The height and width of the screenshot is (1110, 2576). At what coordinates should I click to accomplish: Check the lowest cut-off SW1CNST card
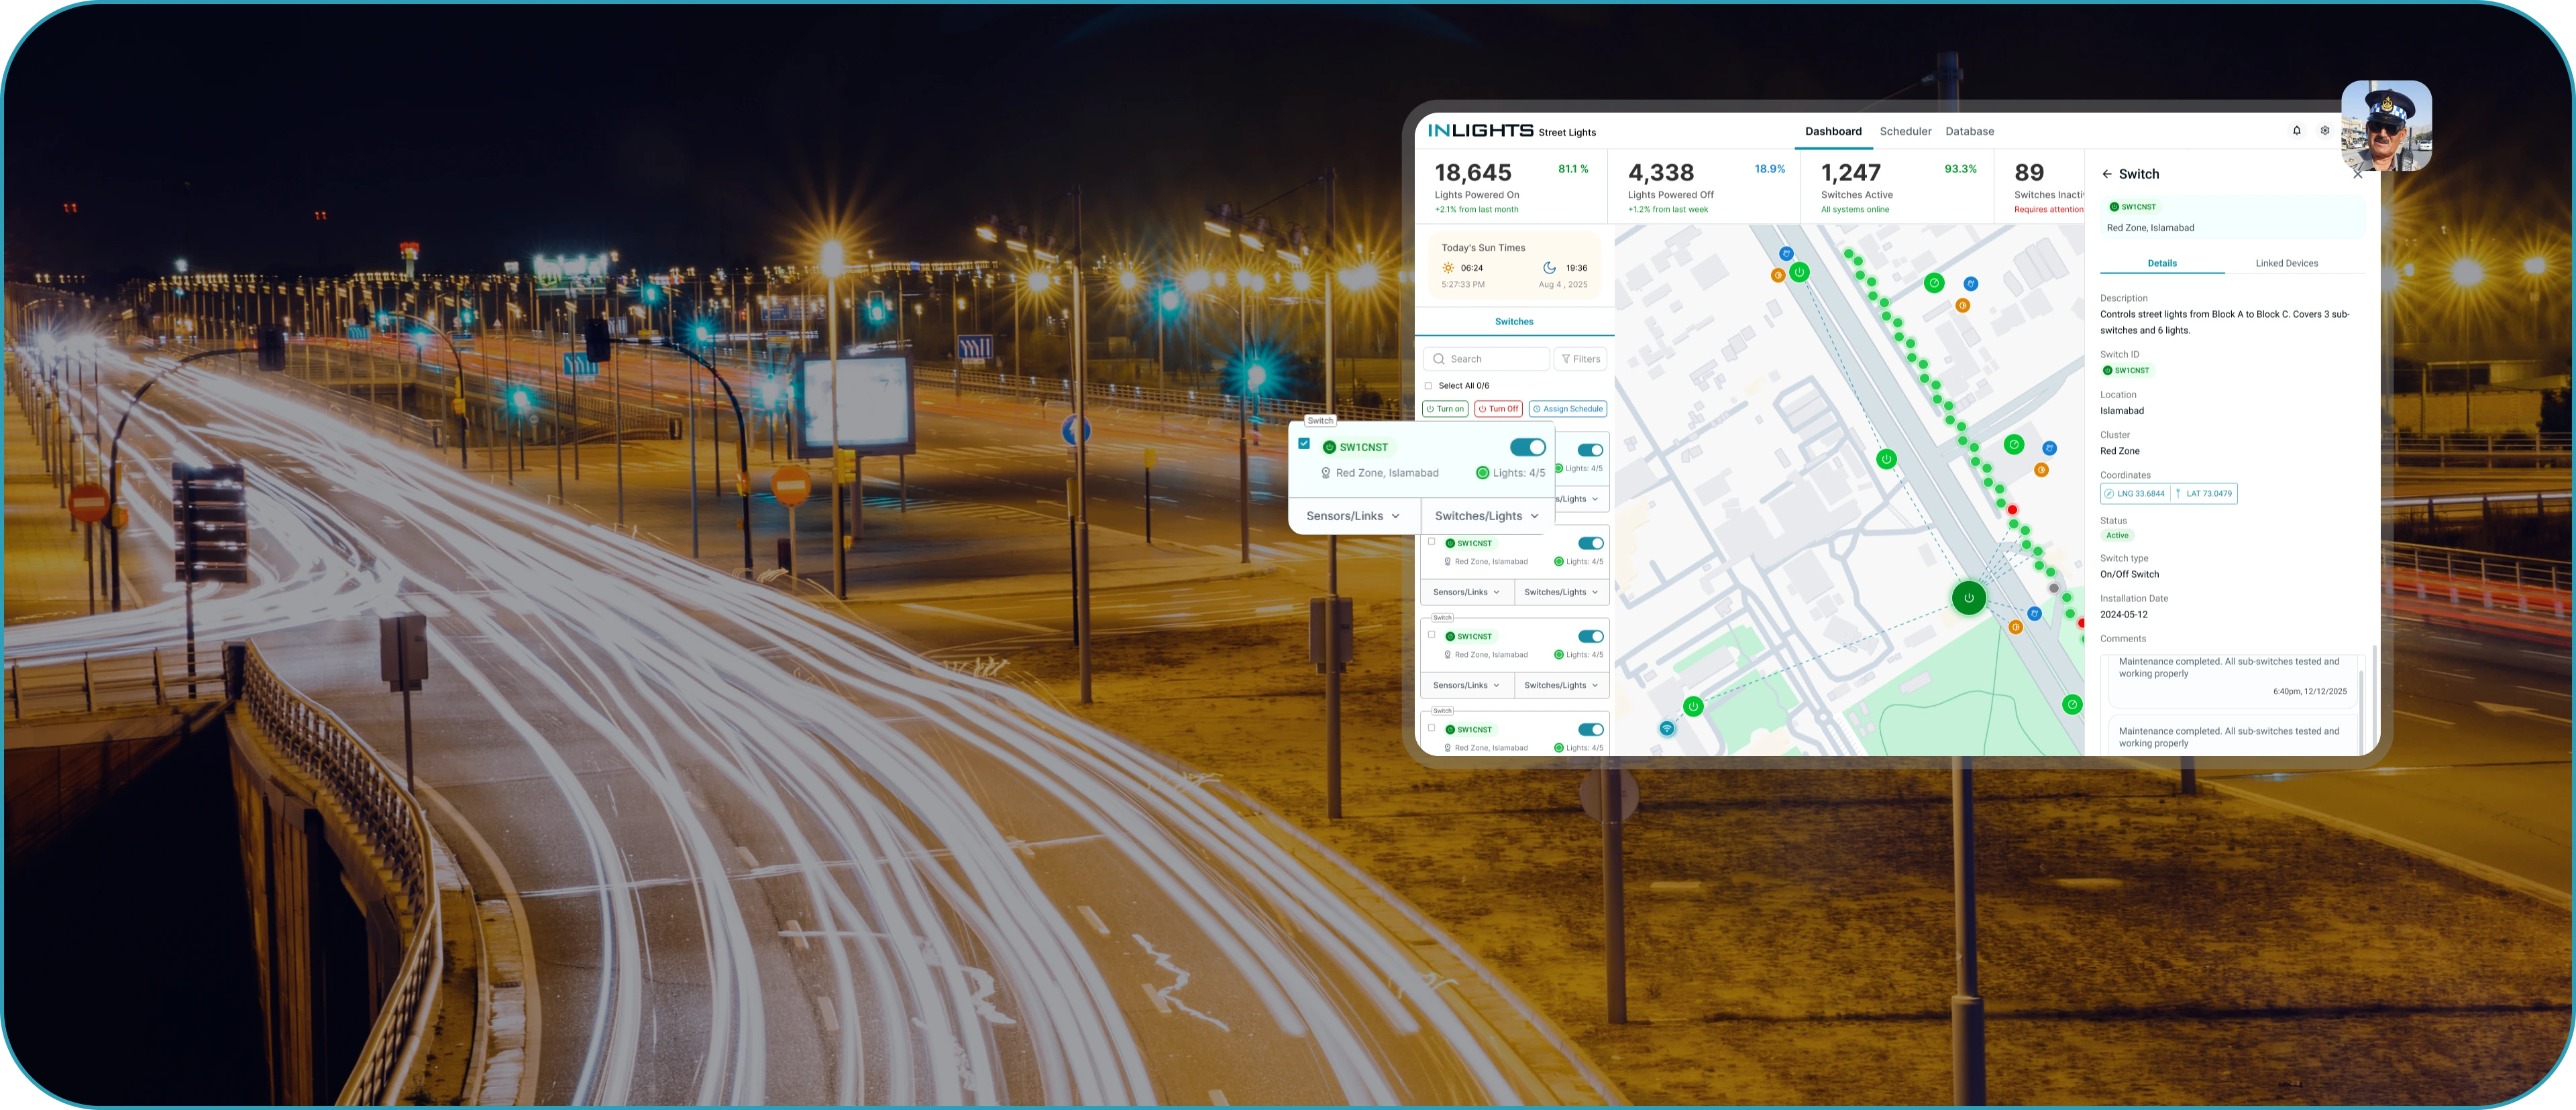coord(1432,727)
